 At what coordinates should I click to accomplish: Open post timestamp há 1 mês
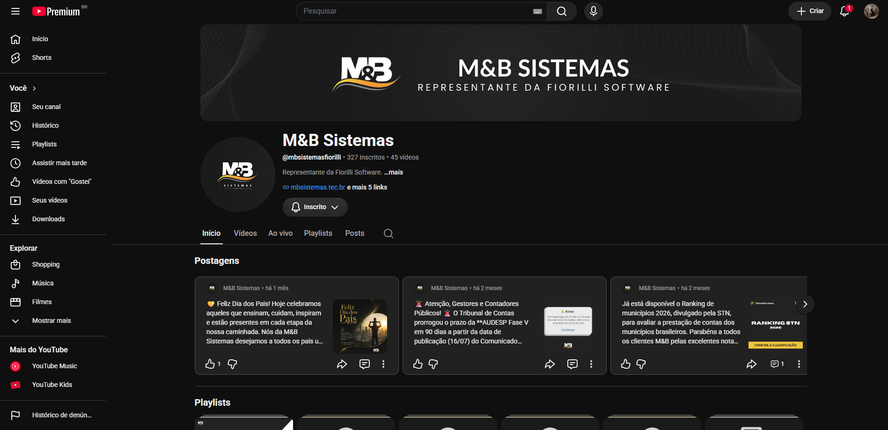[277, 288]
